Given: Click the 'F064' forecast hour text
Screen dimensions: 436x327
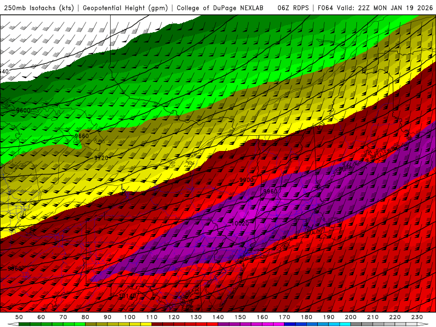Looking at the screenshot, I should coord(325,8).
